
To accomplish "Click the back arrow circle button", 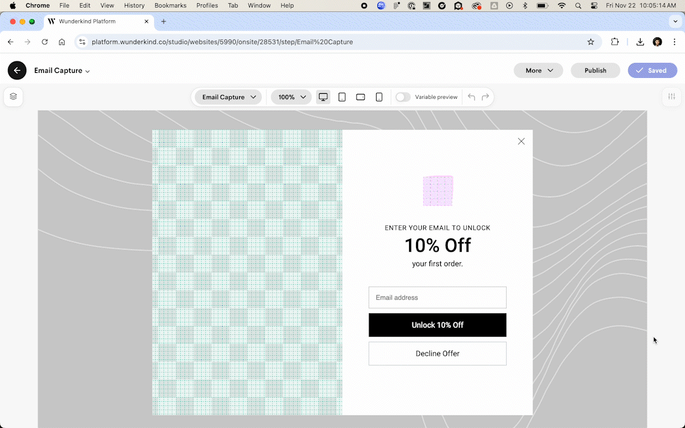I will 17,70.
